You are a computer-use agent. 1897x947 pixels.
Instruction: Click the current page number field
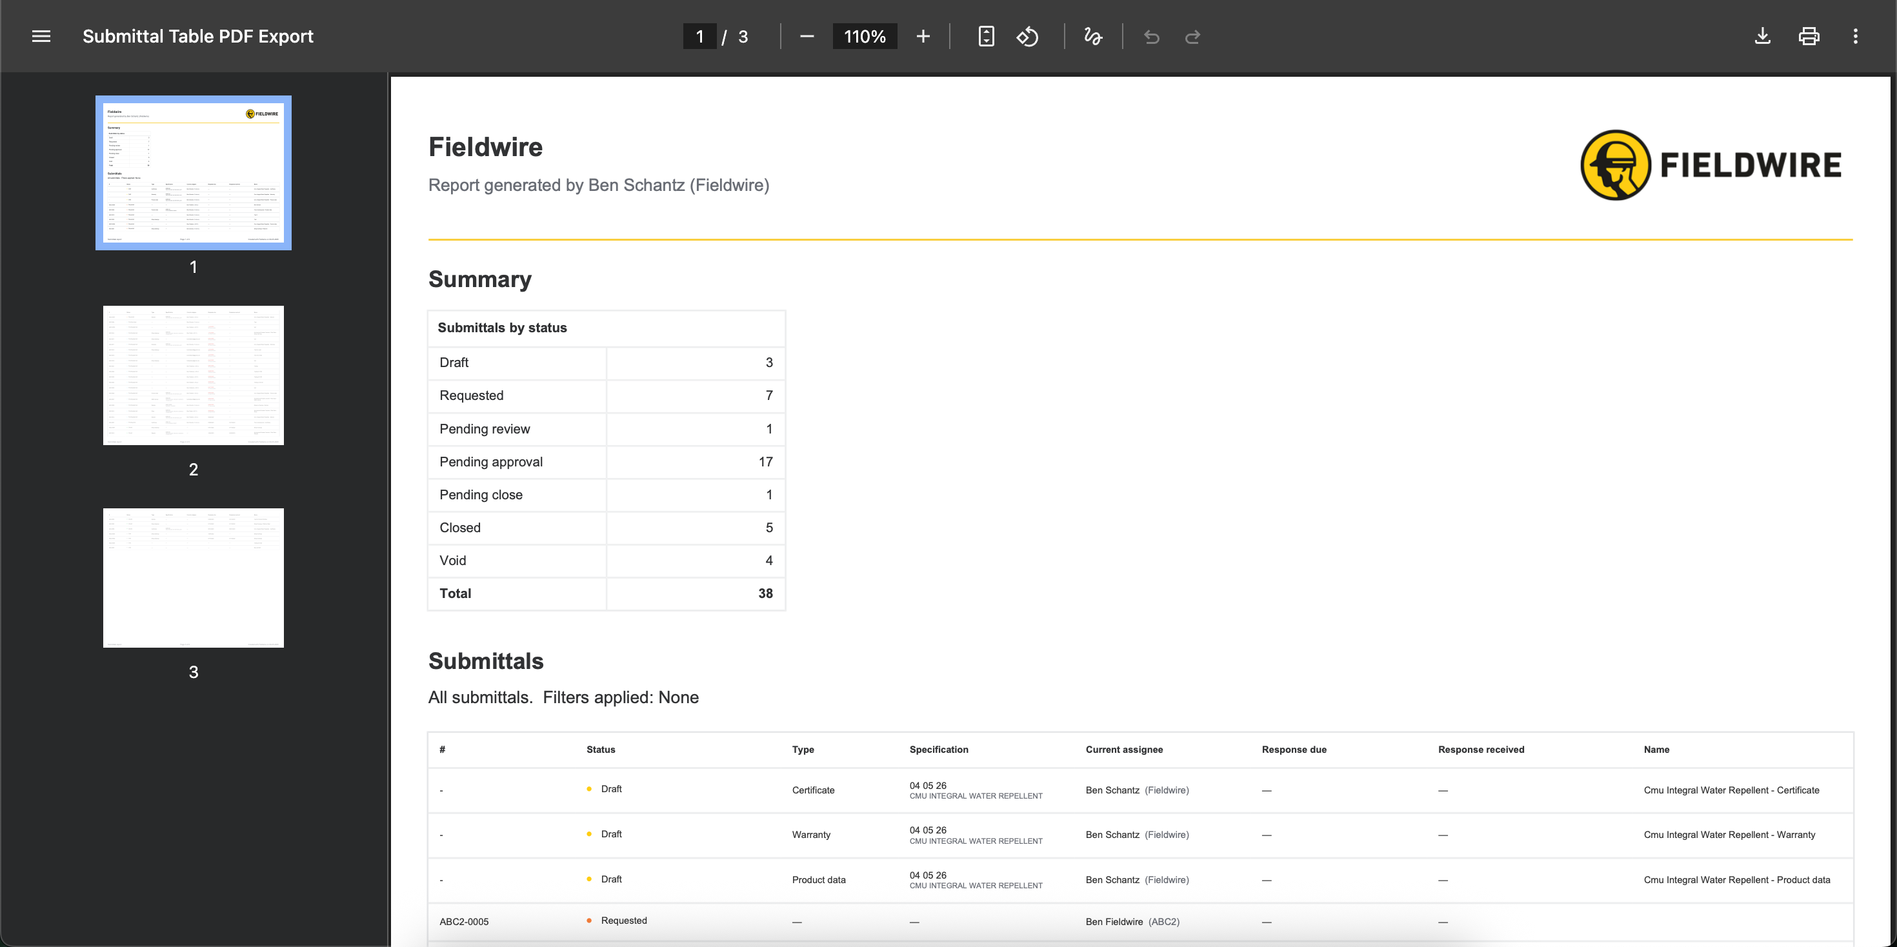coord(699,36)
